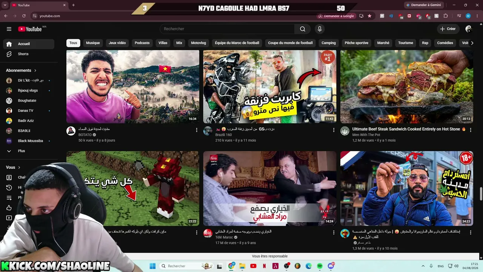Open Télé Maroc channel avatar
This screenshot has height=272, width=483.
(x=208, y=233)
